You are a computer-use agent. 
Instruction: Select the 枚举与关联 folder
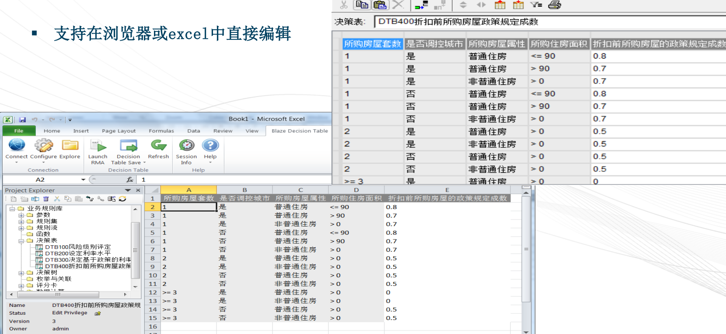pyautogui.click(x=54, y=279)
